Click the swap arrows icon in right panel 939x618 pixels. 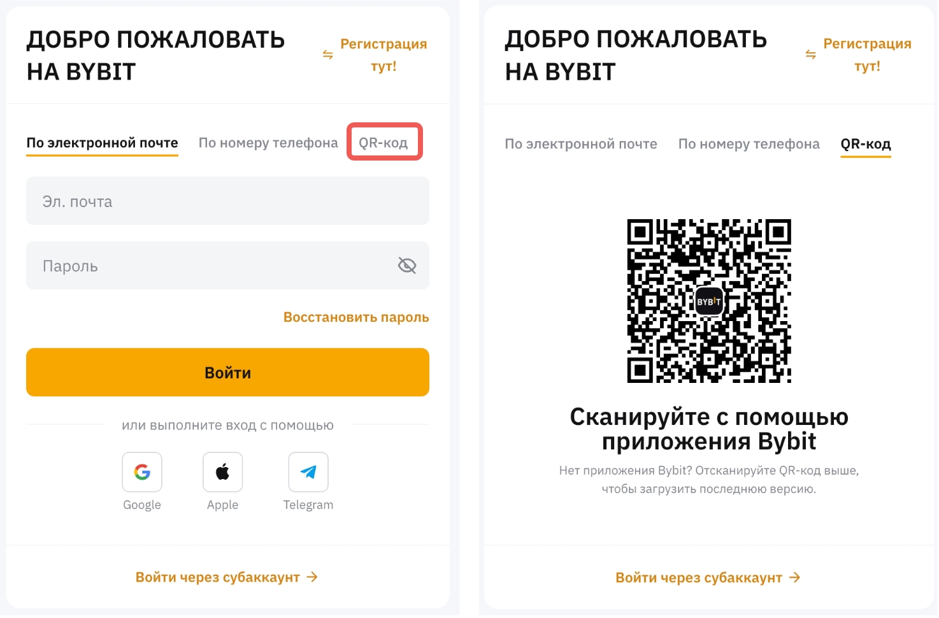coord(810,55)
